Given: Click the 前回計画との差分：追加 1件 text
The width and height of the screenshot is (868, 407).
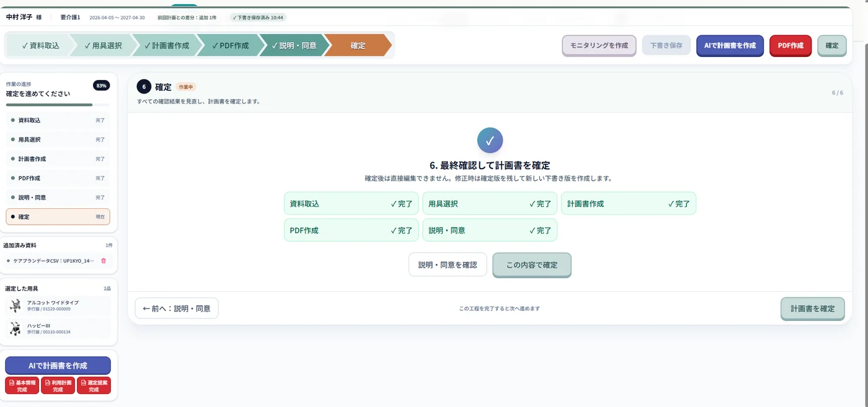Looking at the screenshot, I should tap(187, 17).
